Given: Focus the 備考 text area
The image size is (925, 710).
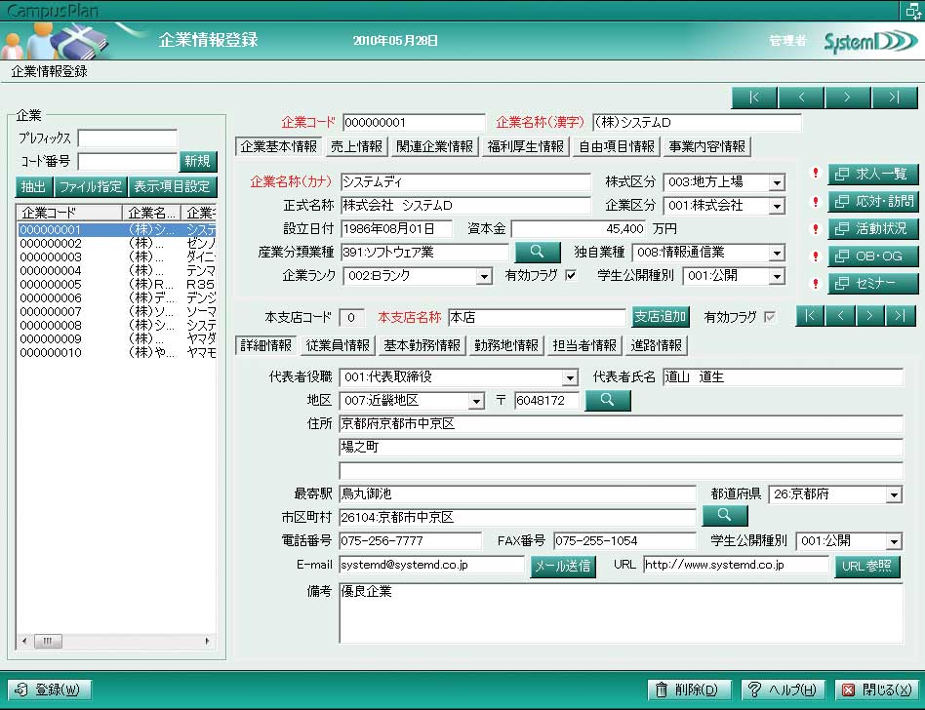Looking at the screenshot, I should (x=621, y=613).
